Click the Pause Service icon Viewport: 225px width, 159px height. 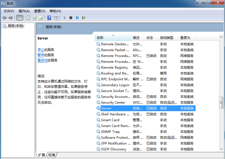point(77,18)
